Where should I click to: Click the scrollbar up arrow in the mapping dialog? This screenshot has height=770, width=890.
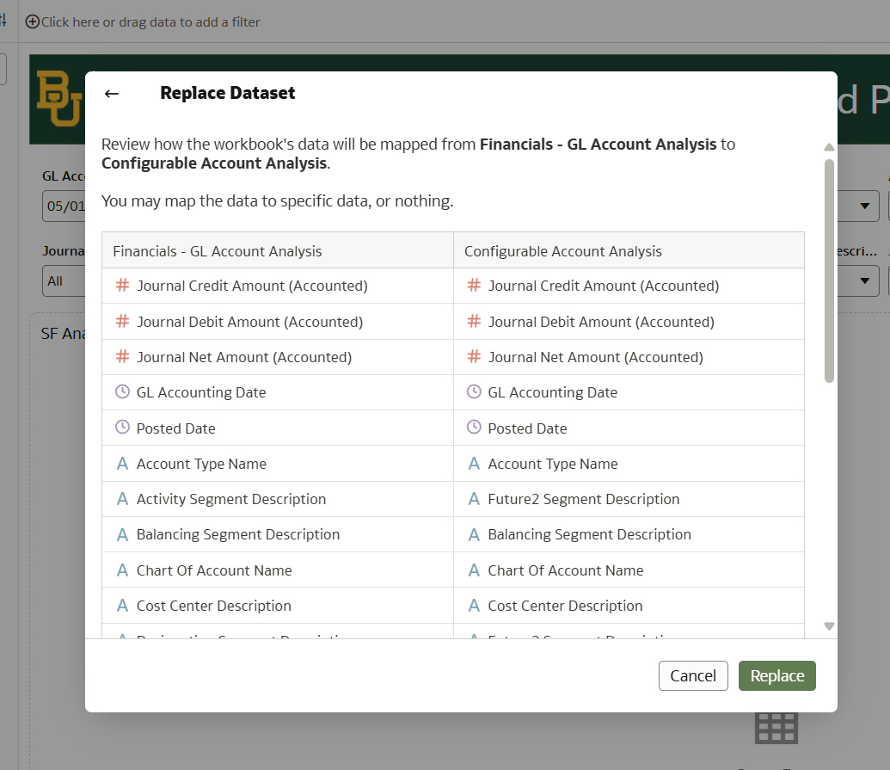point(829,147)
